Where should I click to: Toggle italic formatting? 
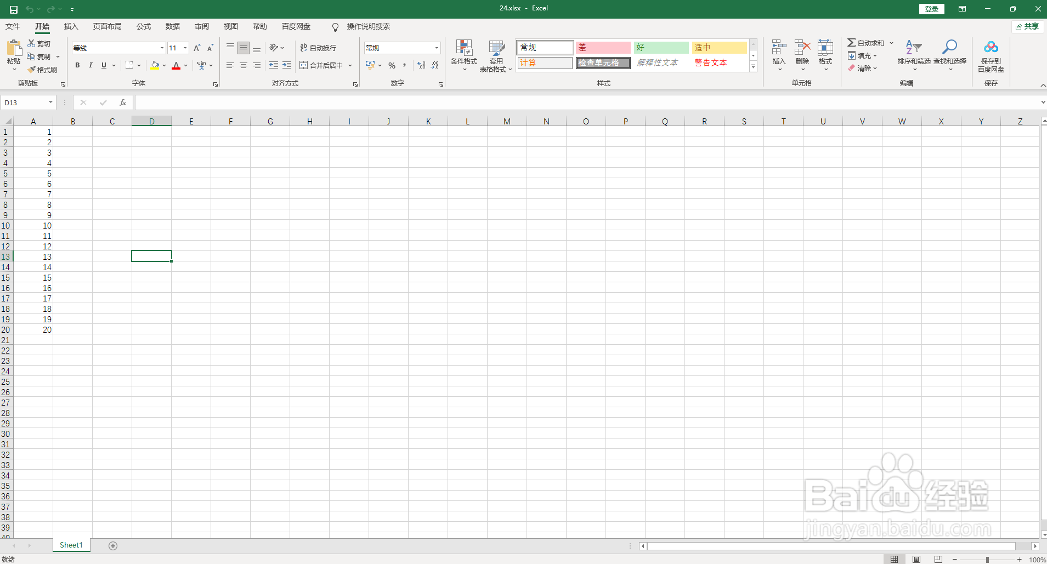tap(90, 65)
